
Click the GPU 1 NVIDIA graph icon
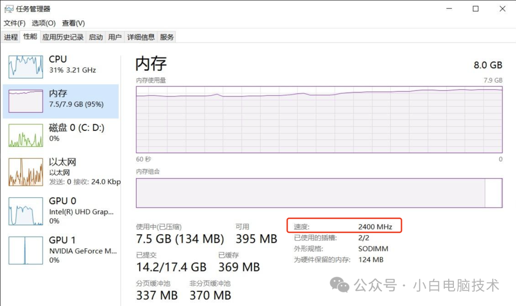click(25, 250)
